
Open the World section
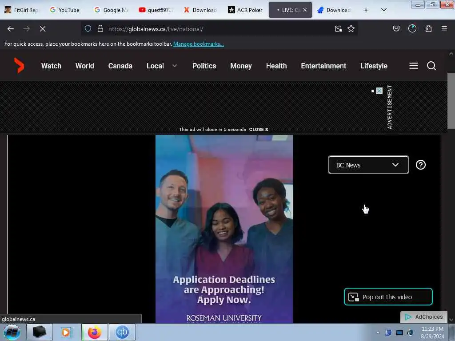pos(85,66)
